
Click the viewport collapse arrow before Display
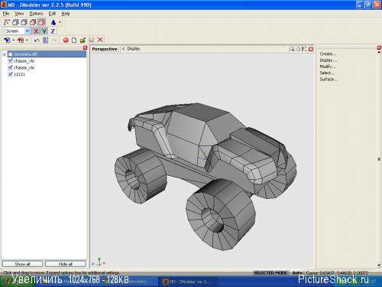point(123,48)
